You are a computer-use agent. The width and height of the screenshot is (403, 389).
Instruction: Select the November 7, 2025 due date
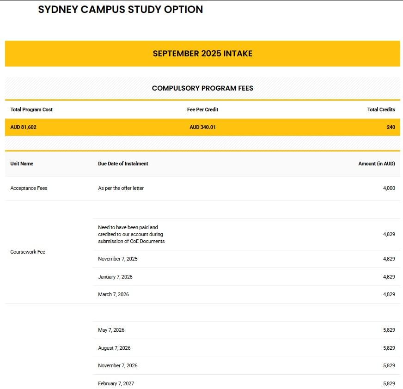point(117,259)
